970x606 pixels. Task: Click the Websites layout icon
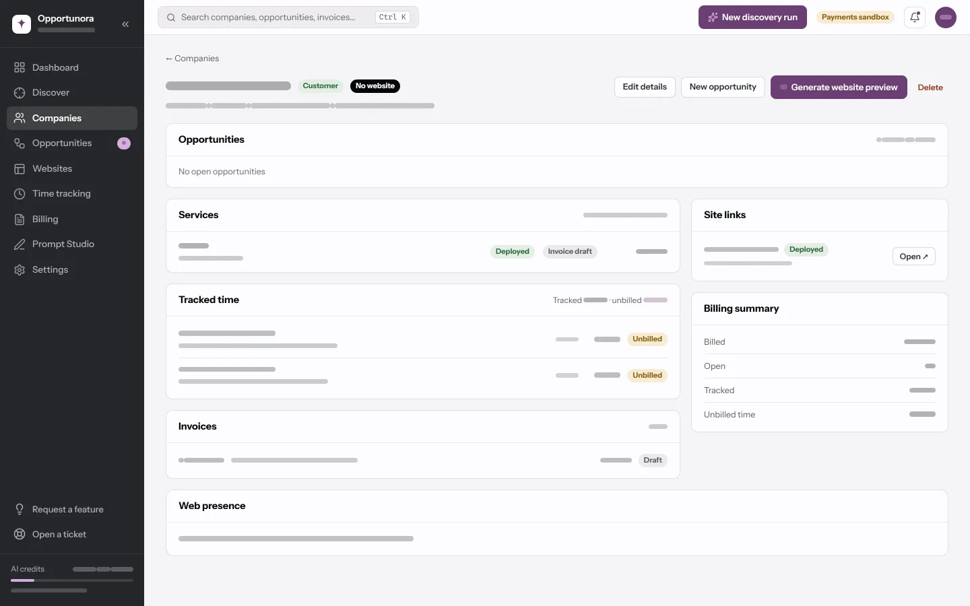[x=20, y=168]
